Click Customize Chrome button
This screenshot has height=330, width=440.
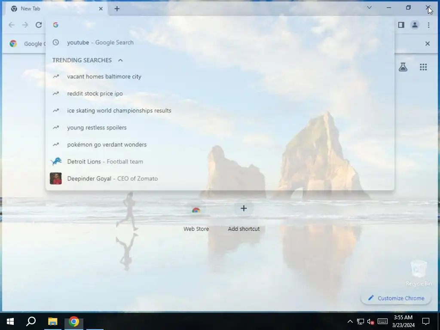396,298
